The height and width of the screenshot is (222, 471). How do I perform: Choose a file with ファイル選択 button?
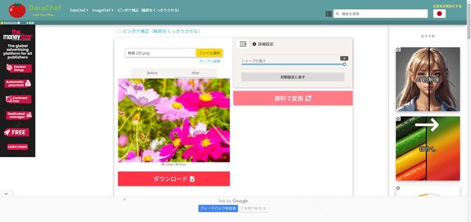pos(210,53)
